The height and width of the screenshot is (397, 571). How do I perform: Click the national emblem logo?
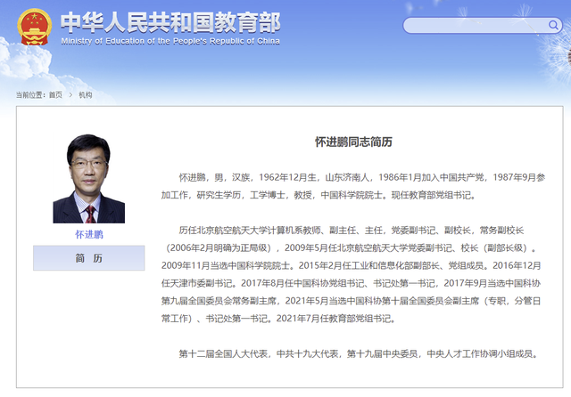click(35, 28)
